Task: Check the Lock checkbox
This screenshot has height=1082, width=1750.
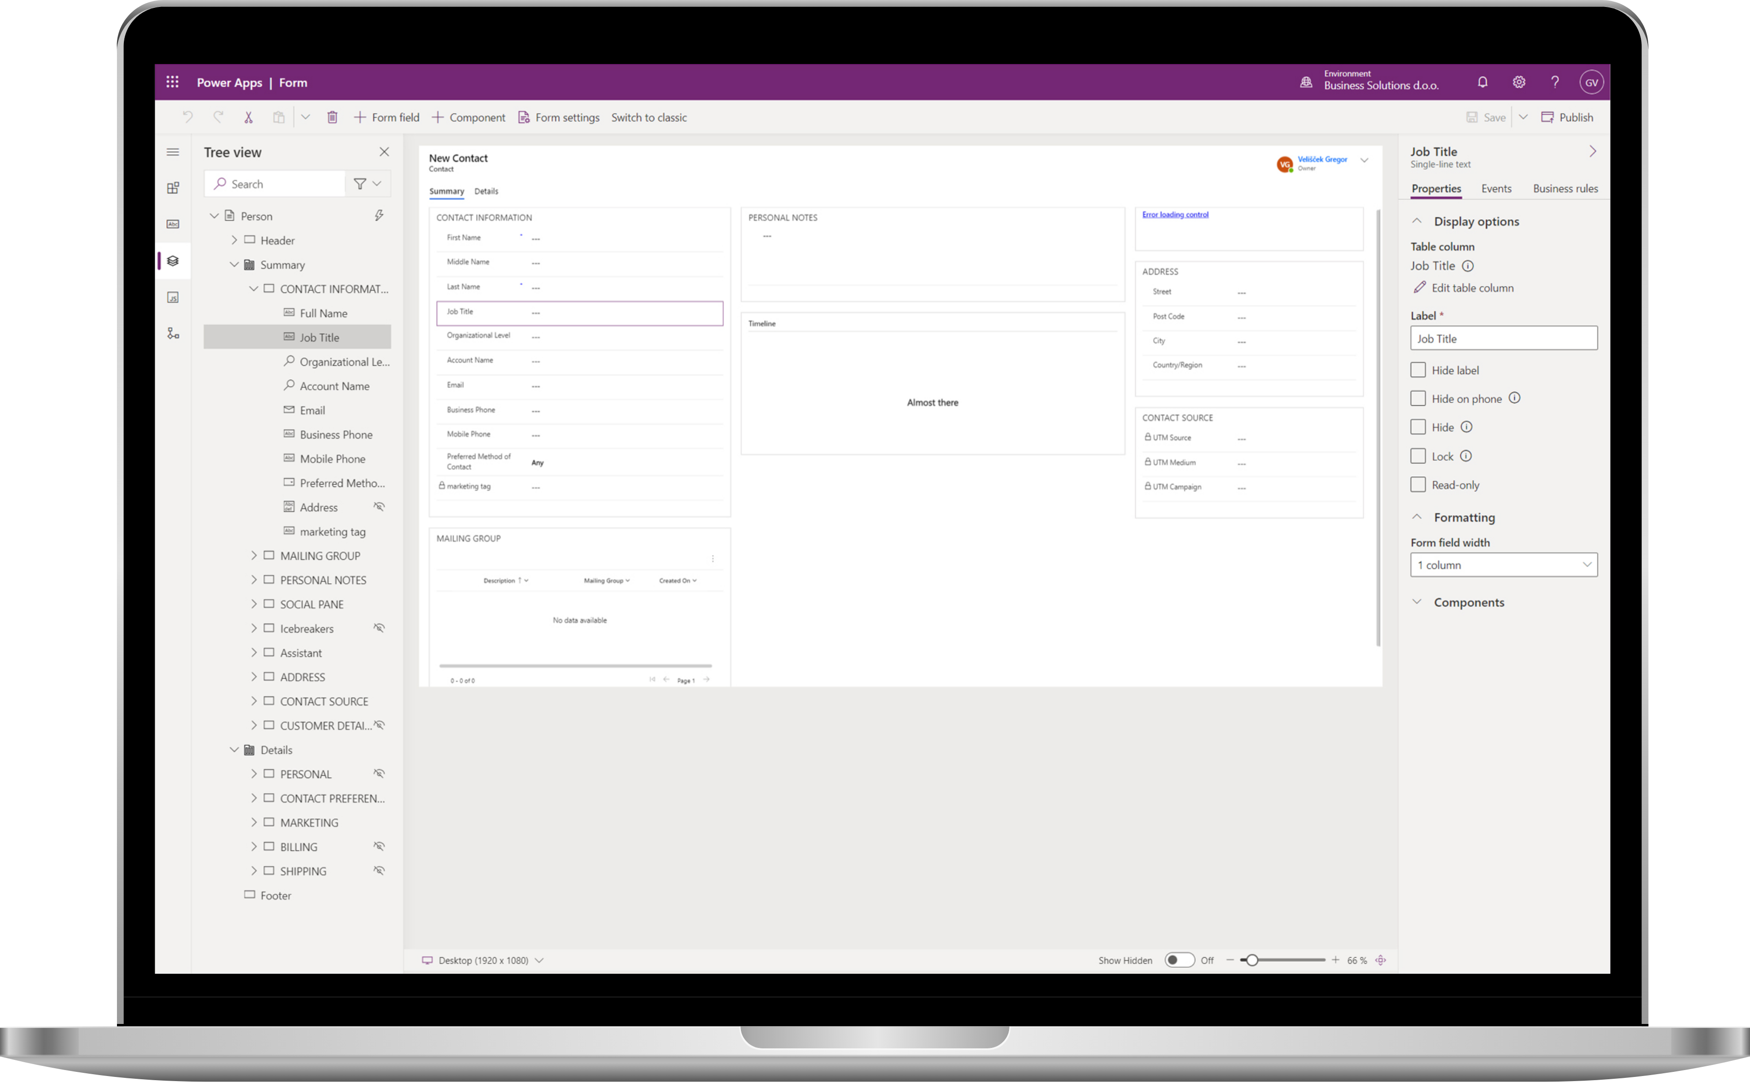Action: point(1418,456)
